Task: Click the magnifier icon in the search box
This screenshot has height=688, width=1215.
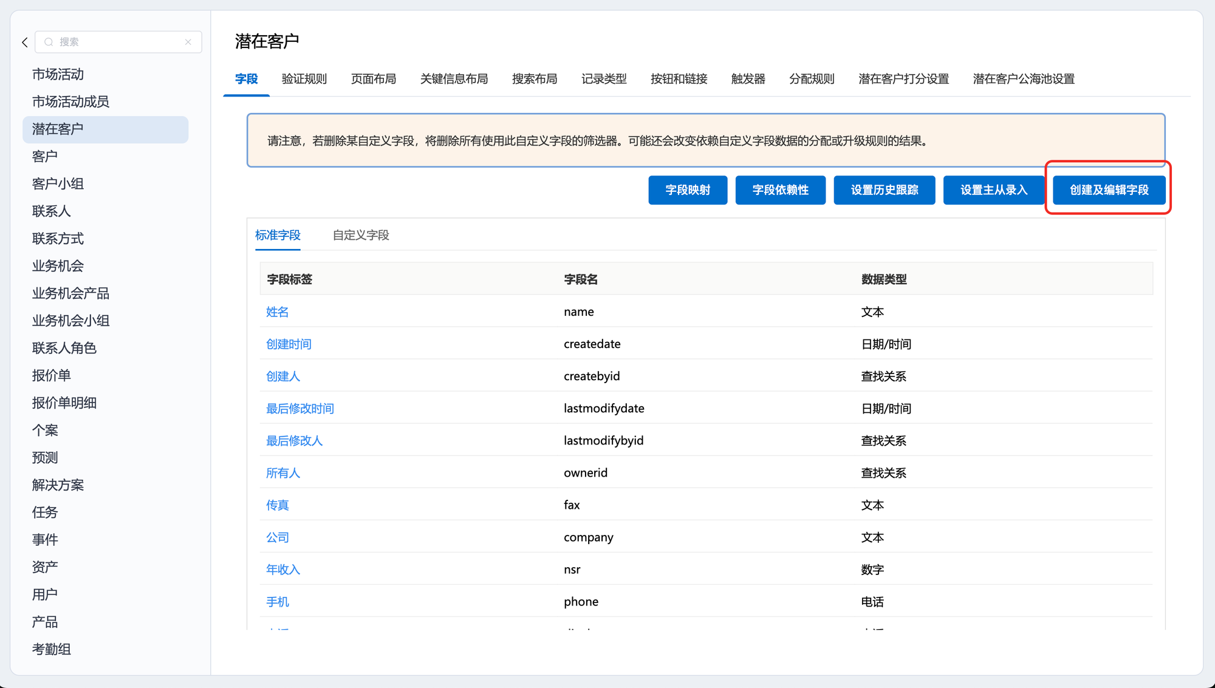Action: (x=49, y=42)
